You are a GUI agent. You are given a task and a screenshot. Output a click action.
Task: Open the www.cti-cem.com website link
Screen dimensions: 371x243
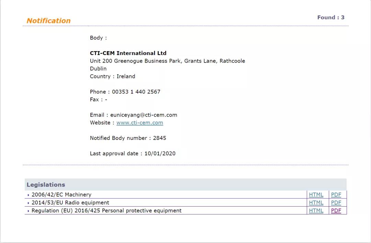point(139,123)
